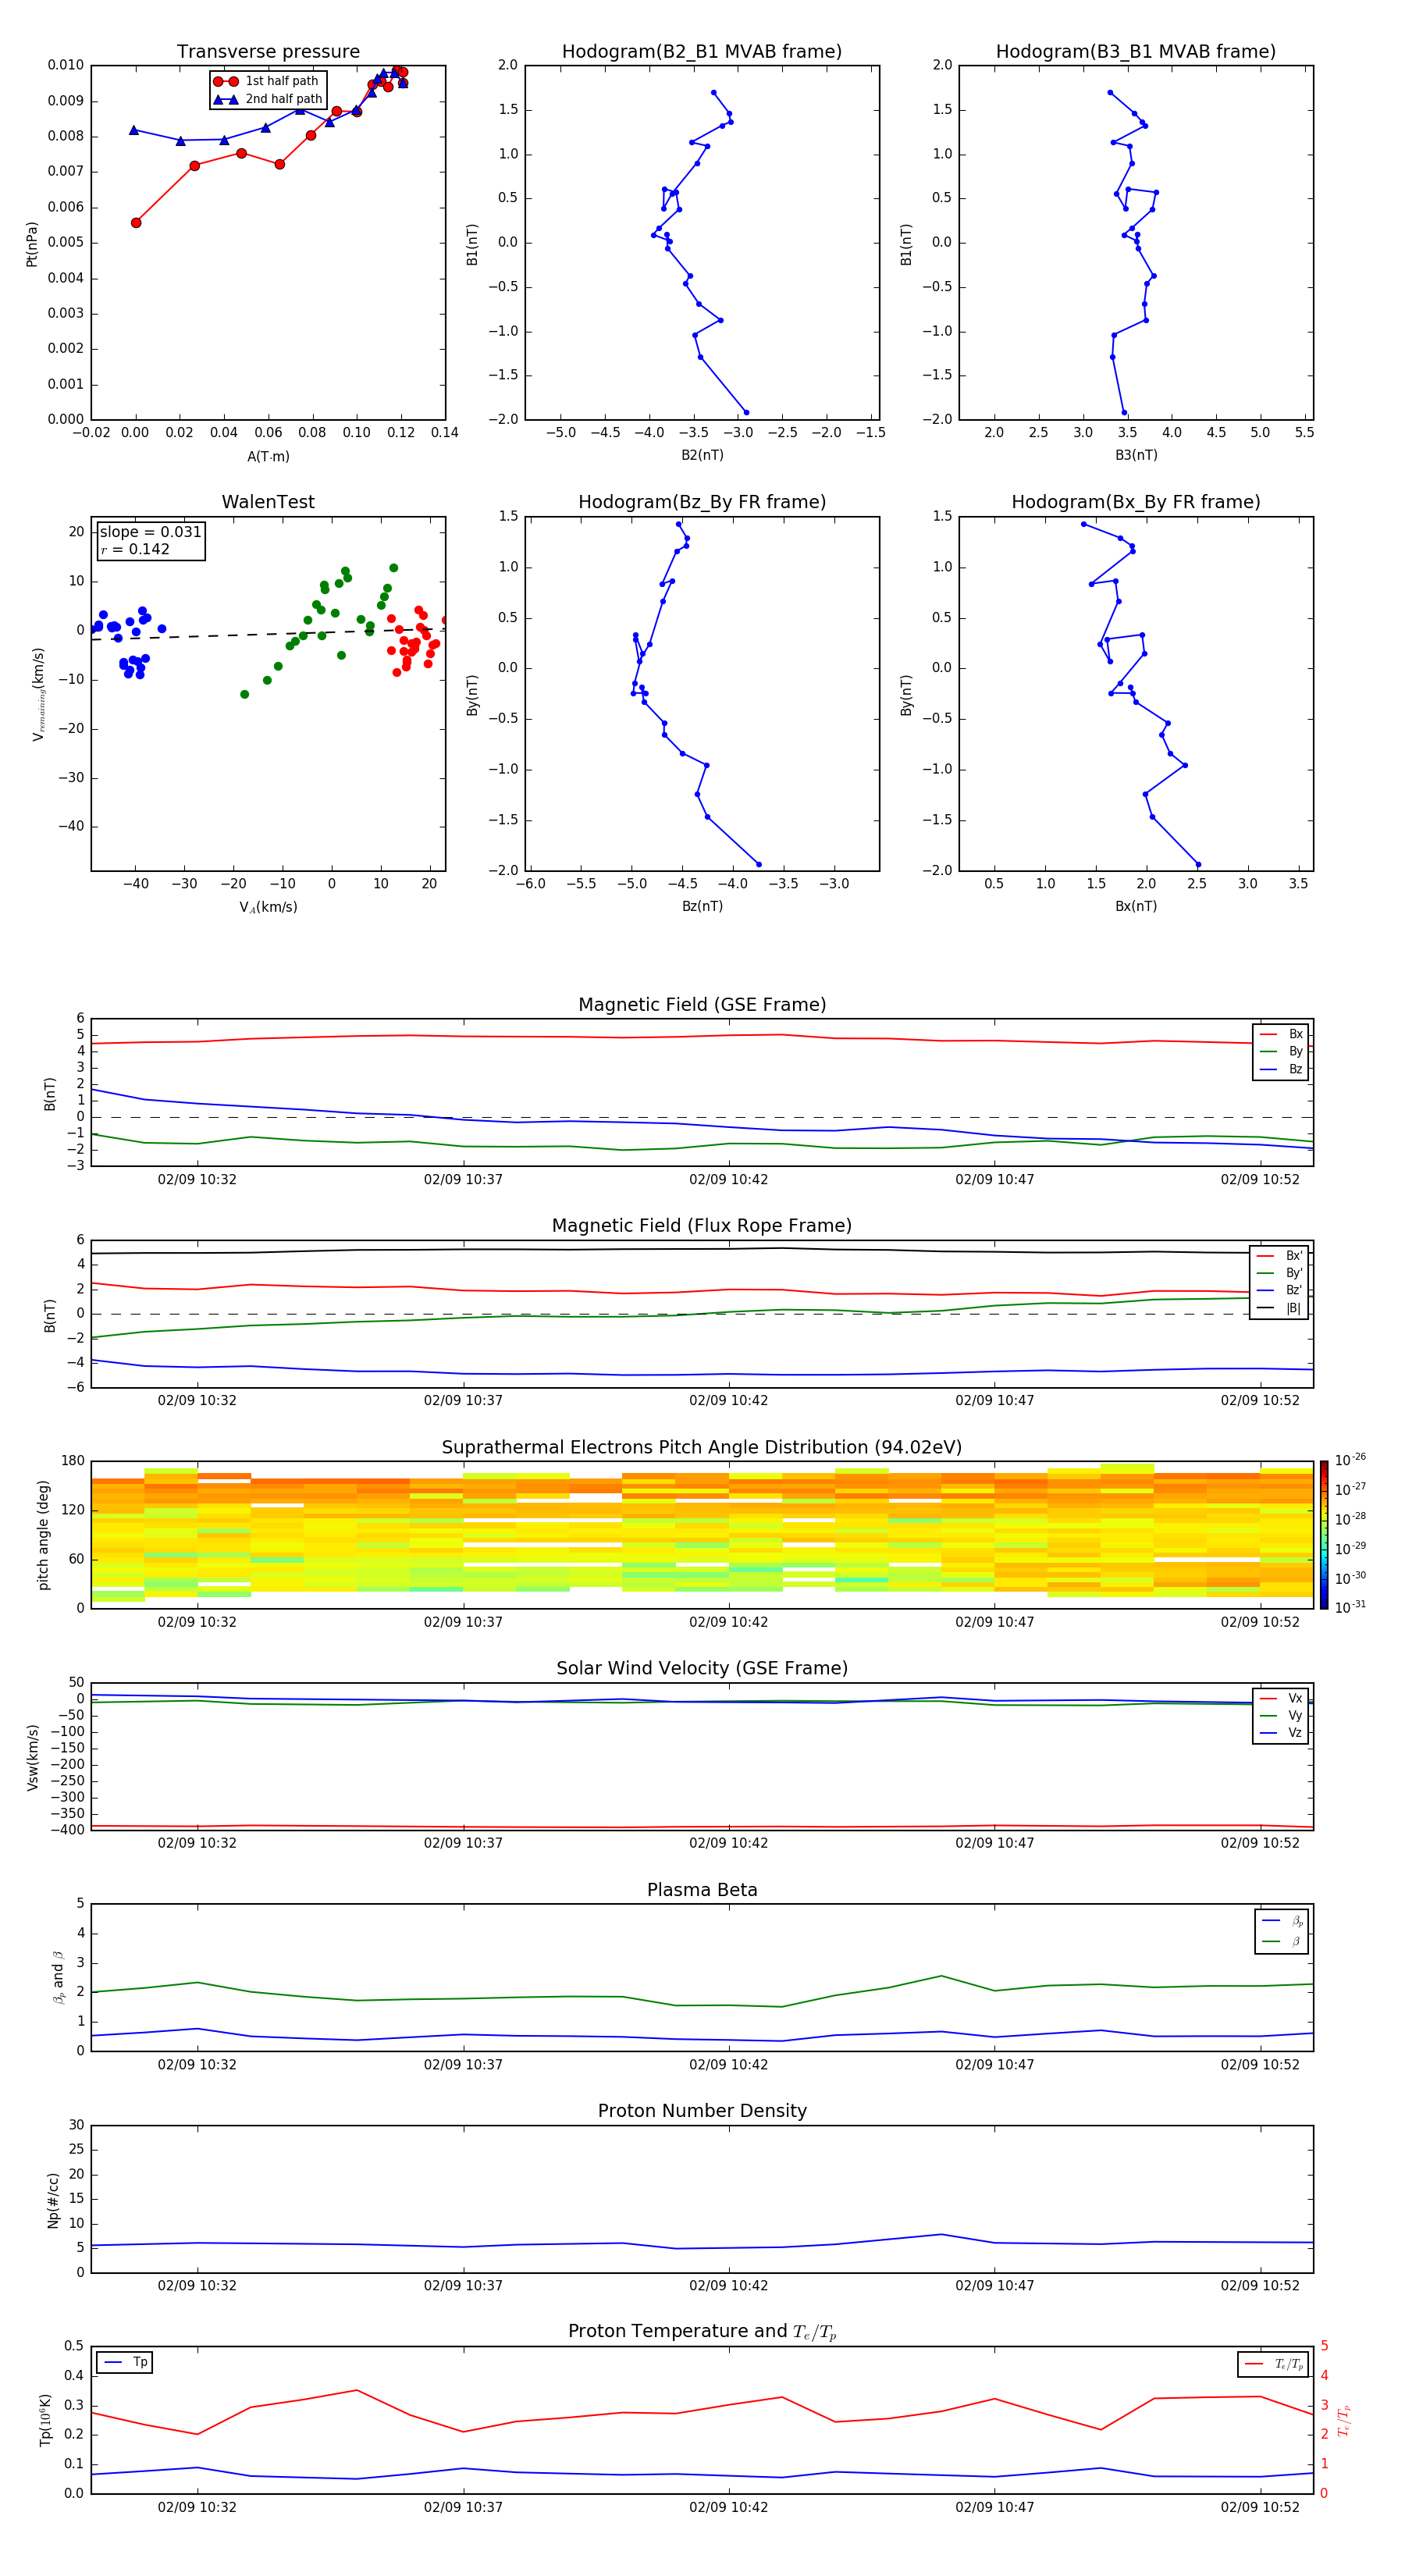1405x2576 pixels.
Task: Click the "WalenTest" plot title
Action: pyautogui.click(x=268, y=502)
